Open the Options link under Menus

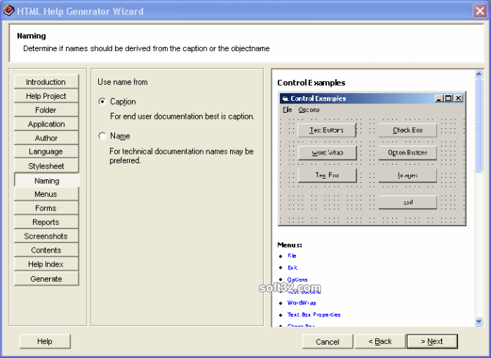(x=298, y=280)
